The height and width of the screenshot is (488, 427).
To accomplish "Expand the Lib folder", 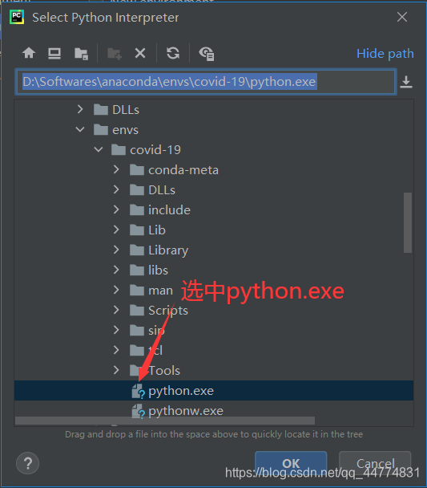I will pos(116,230).
